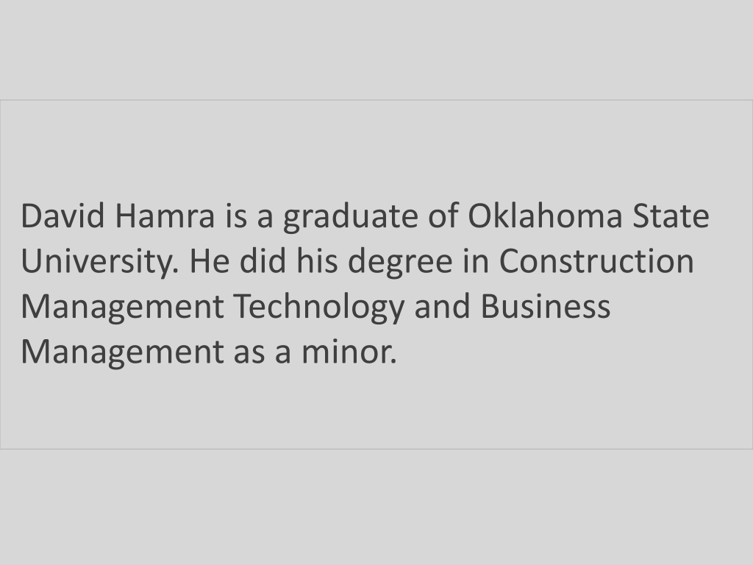Place cursor on the word "degree"

coord(400,263)
